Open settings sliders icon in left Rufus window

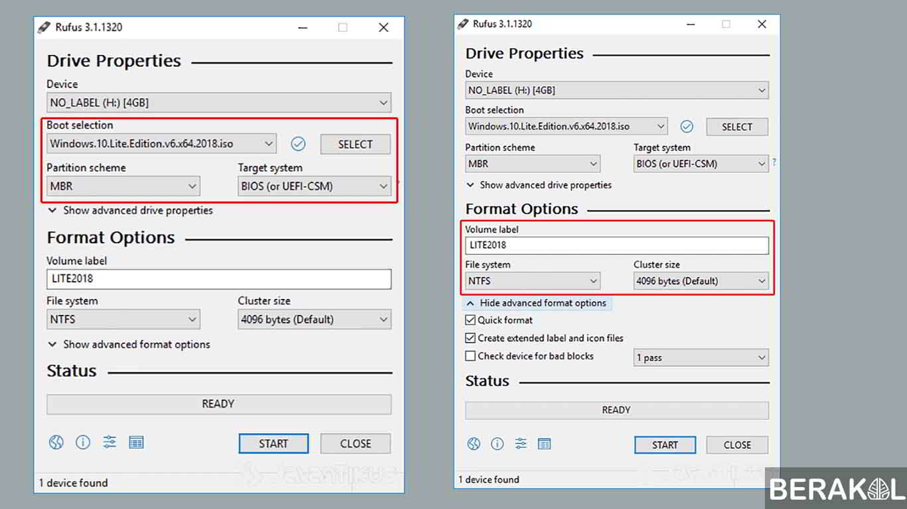click(110, 443)
